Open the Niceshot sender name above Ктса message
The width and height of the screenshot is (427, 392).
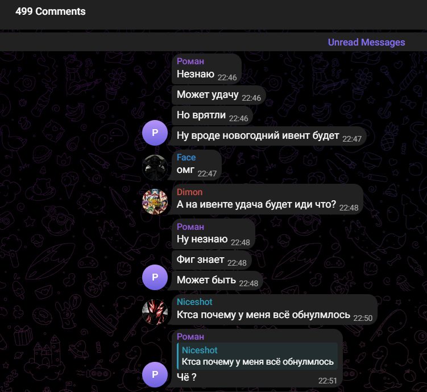click(194, 302)
